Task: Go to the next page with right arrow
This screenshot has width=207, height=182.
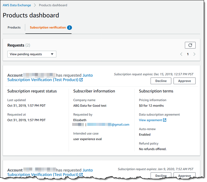Action: click(194, 54)
